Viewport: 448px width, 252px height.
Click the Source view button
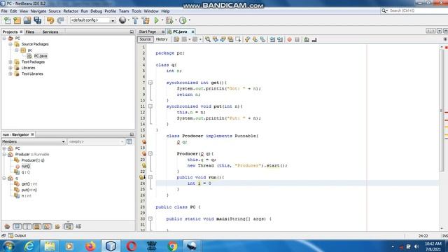[145, 39]
